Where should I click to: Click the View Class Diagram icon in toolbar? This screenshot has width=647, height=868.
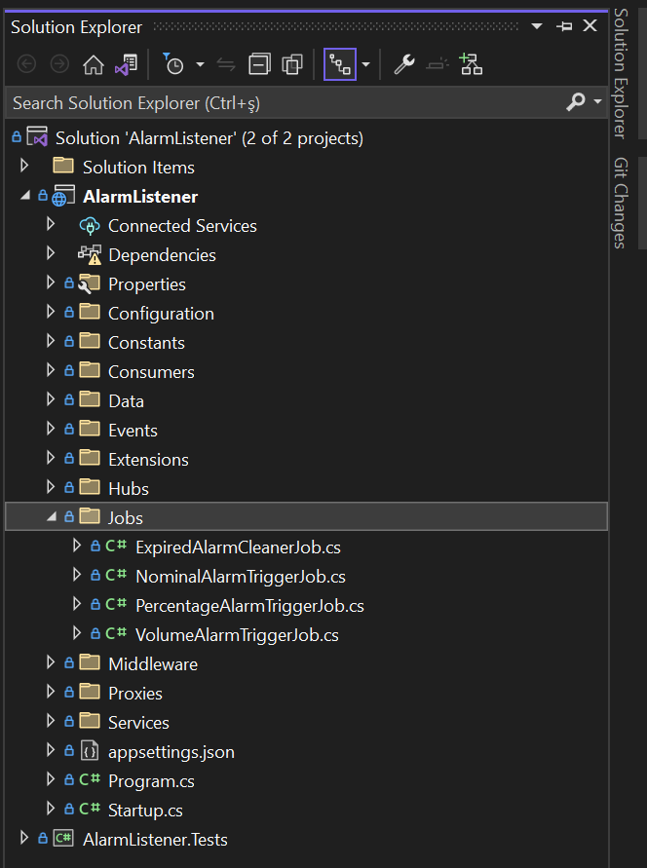[472, 65]
